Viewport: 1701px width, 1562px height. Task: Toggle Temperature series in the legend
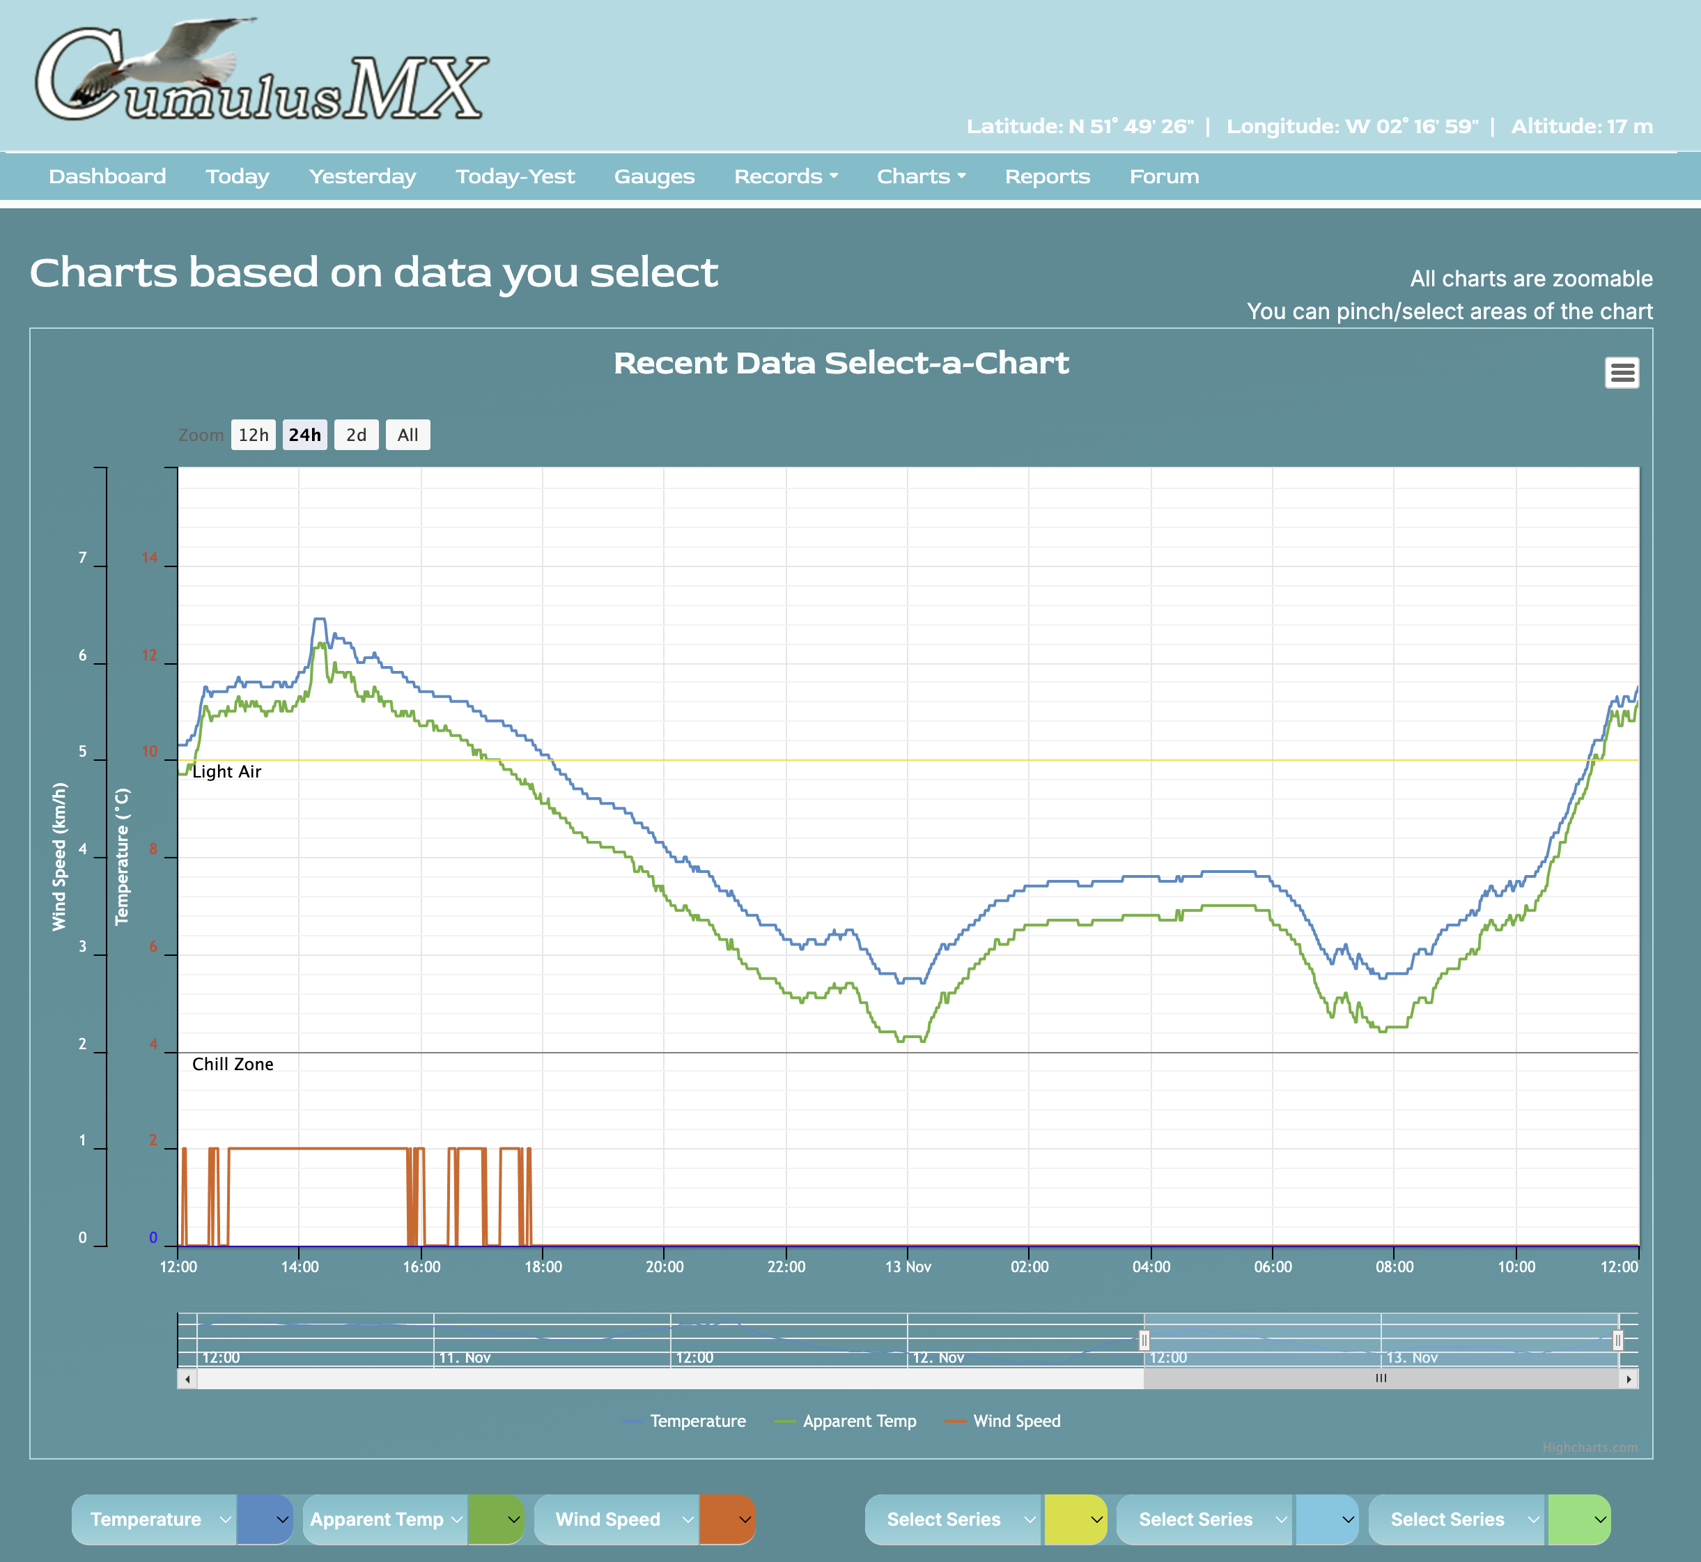click(697, 1421)
